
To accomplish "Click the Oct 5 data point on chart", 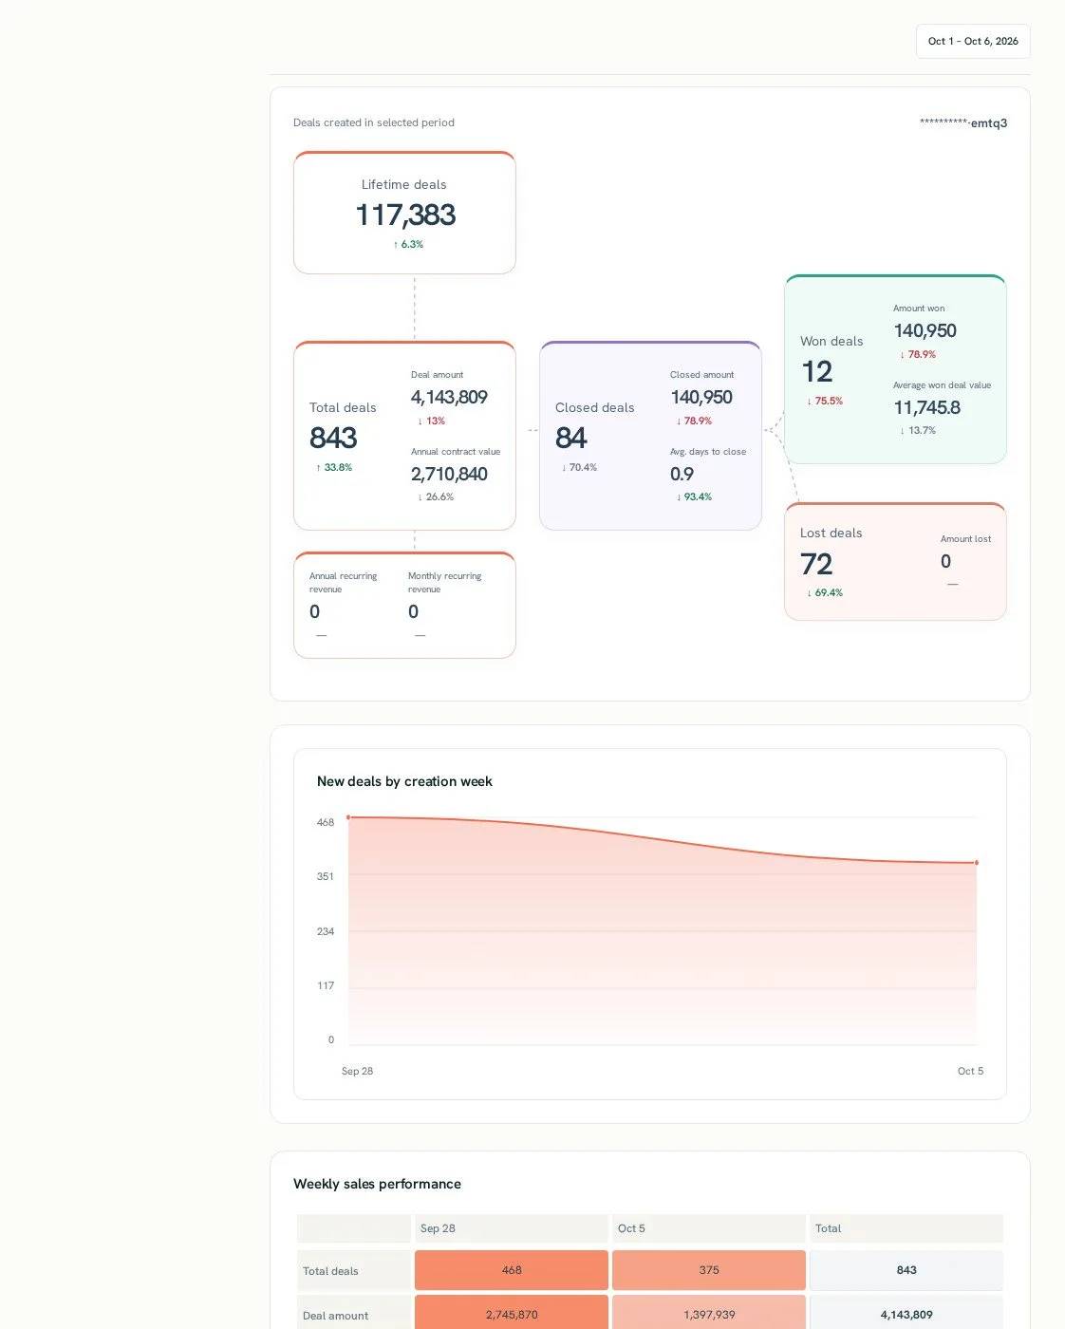I will (x=977, y=863).
